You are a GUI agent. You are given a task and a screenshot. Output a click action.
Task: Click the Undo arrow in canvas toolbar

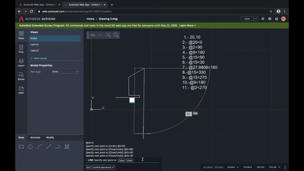click(x=93, y=35)
